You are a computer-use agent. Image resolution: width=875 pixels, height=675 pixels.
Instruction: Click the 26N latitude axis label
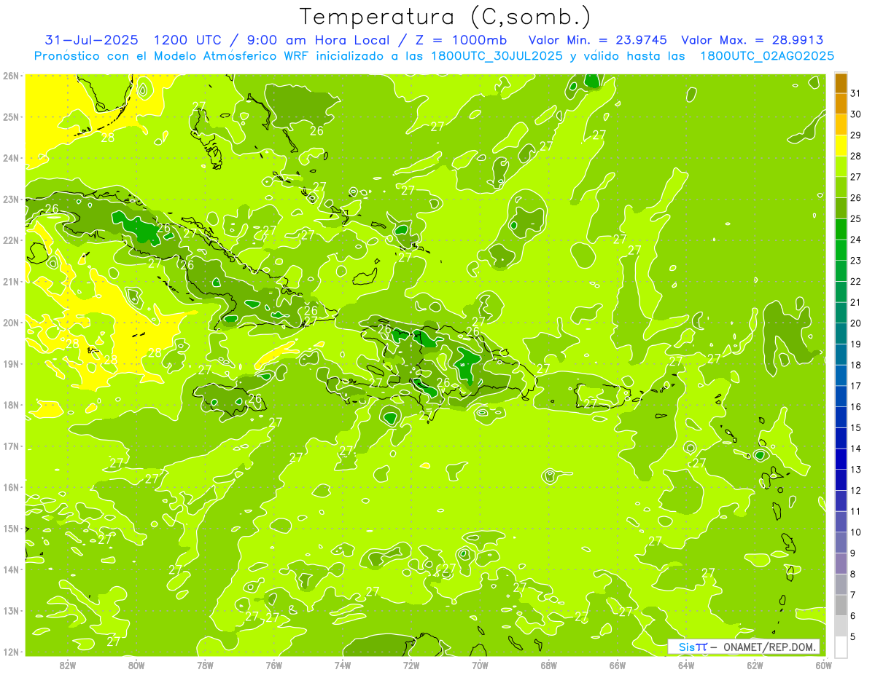point(11,76)
